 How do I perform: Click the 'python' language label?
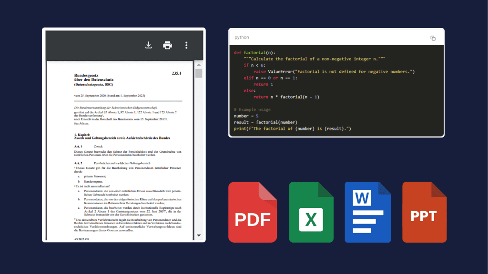pos(242,37)
